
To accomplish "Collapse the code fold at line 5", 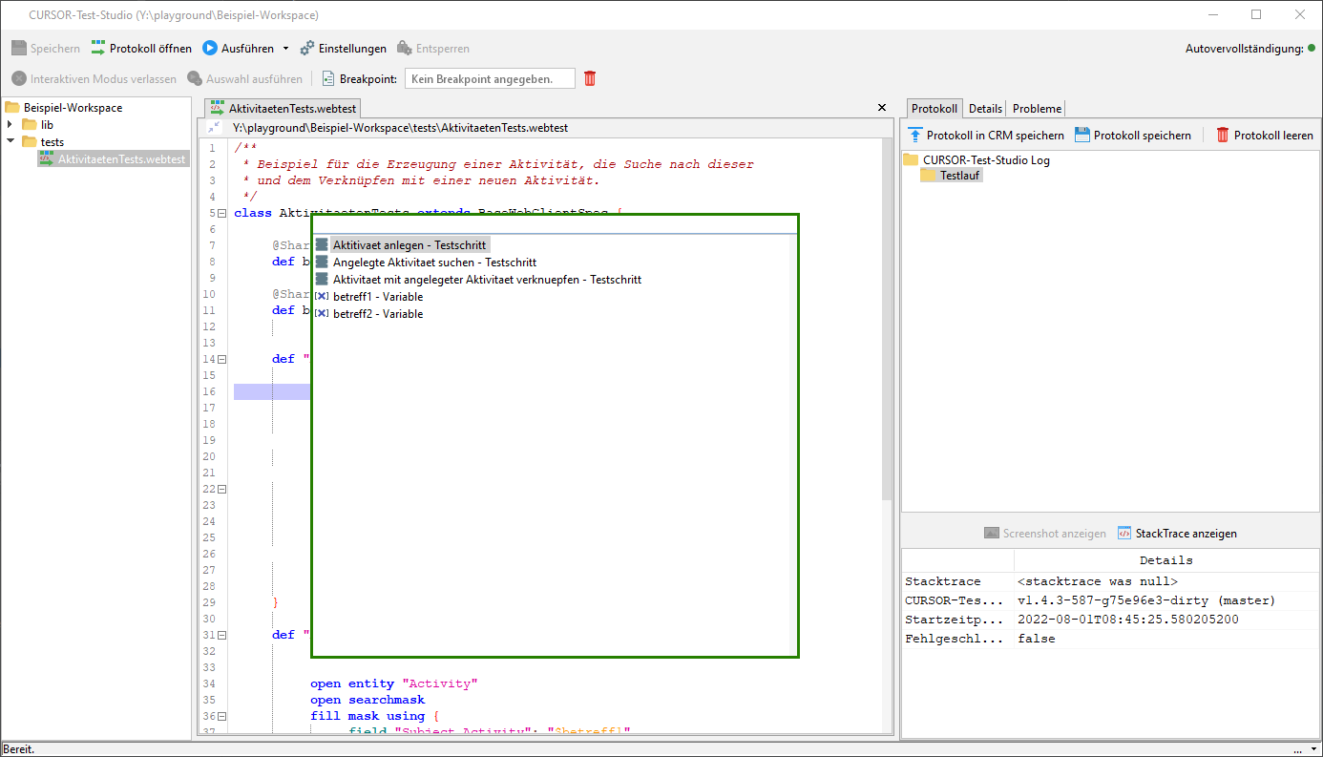I will tap(221, 214).
